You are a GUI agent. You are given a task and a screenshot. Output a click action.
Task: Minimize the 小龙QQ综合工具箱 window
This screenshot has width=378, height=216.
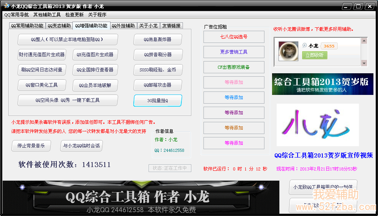[x=346, y=6]
